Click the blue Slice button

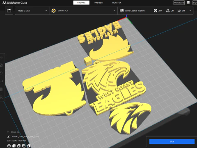click(x=172, y=141)
